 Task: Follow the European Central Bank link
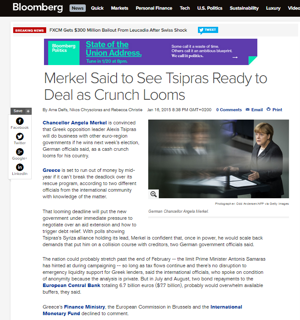click(x=71, y=285)
